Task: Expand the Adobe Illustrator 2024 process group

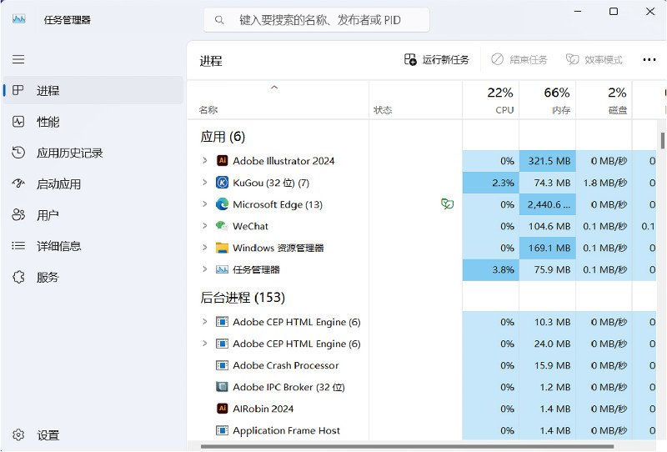Action: coord(205,161)
